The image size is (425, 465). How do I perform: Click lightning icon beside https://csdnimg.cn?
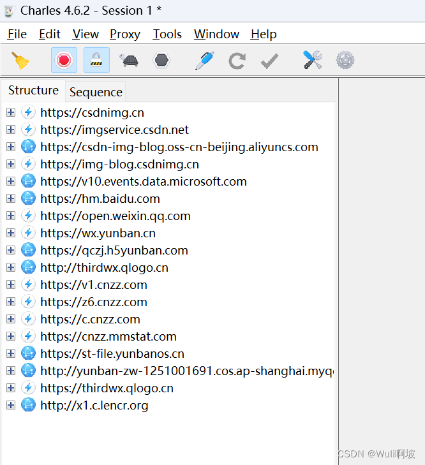tap(28, 112)
